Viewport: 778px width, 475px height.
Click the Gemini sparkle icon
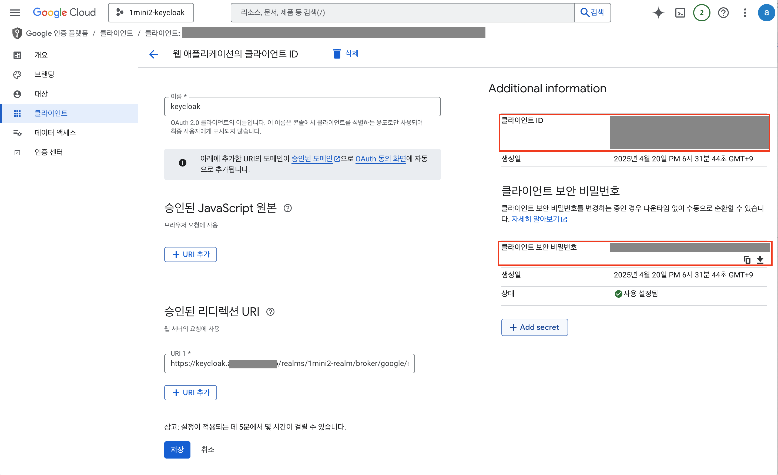pyautogui.click(x=658, y=13)
